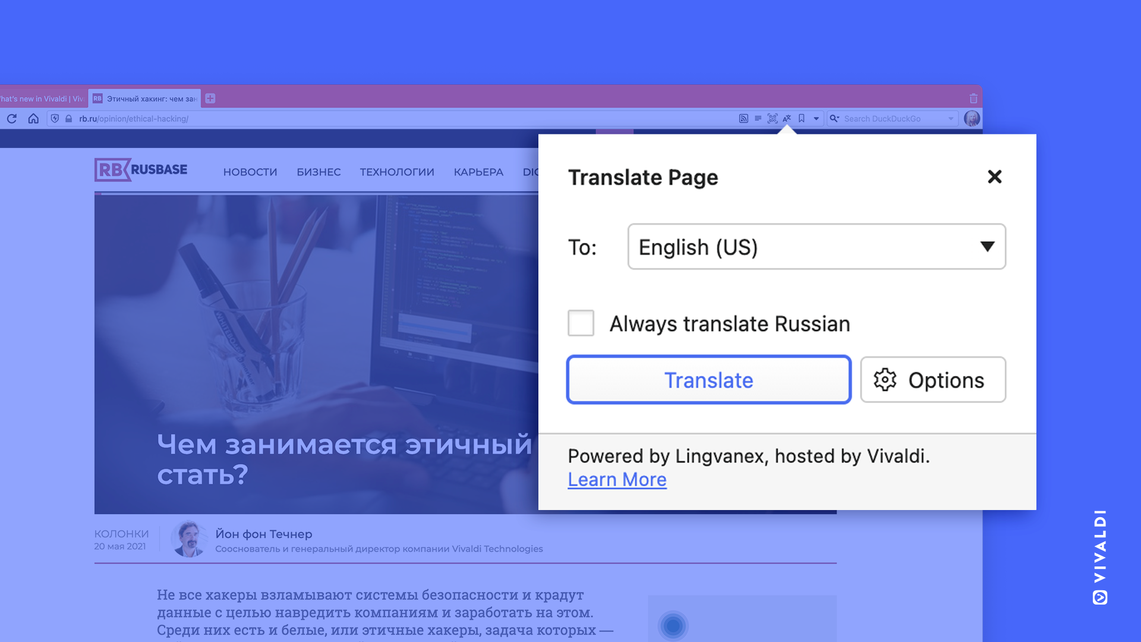Click the Learn More link below translation info
The image size is (1141, 642).
coord(617,479)
